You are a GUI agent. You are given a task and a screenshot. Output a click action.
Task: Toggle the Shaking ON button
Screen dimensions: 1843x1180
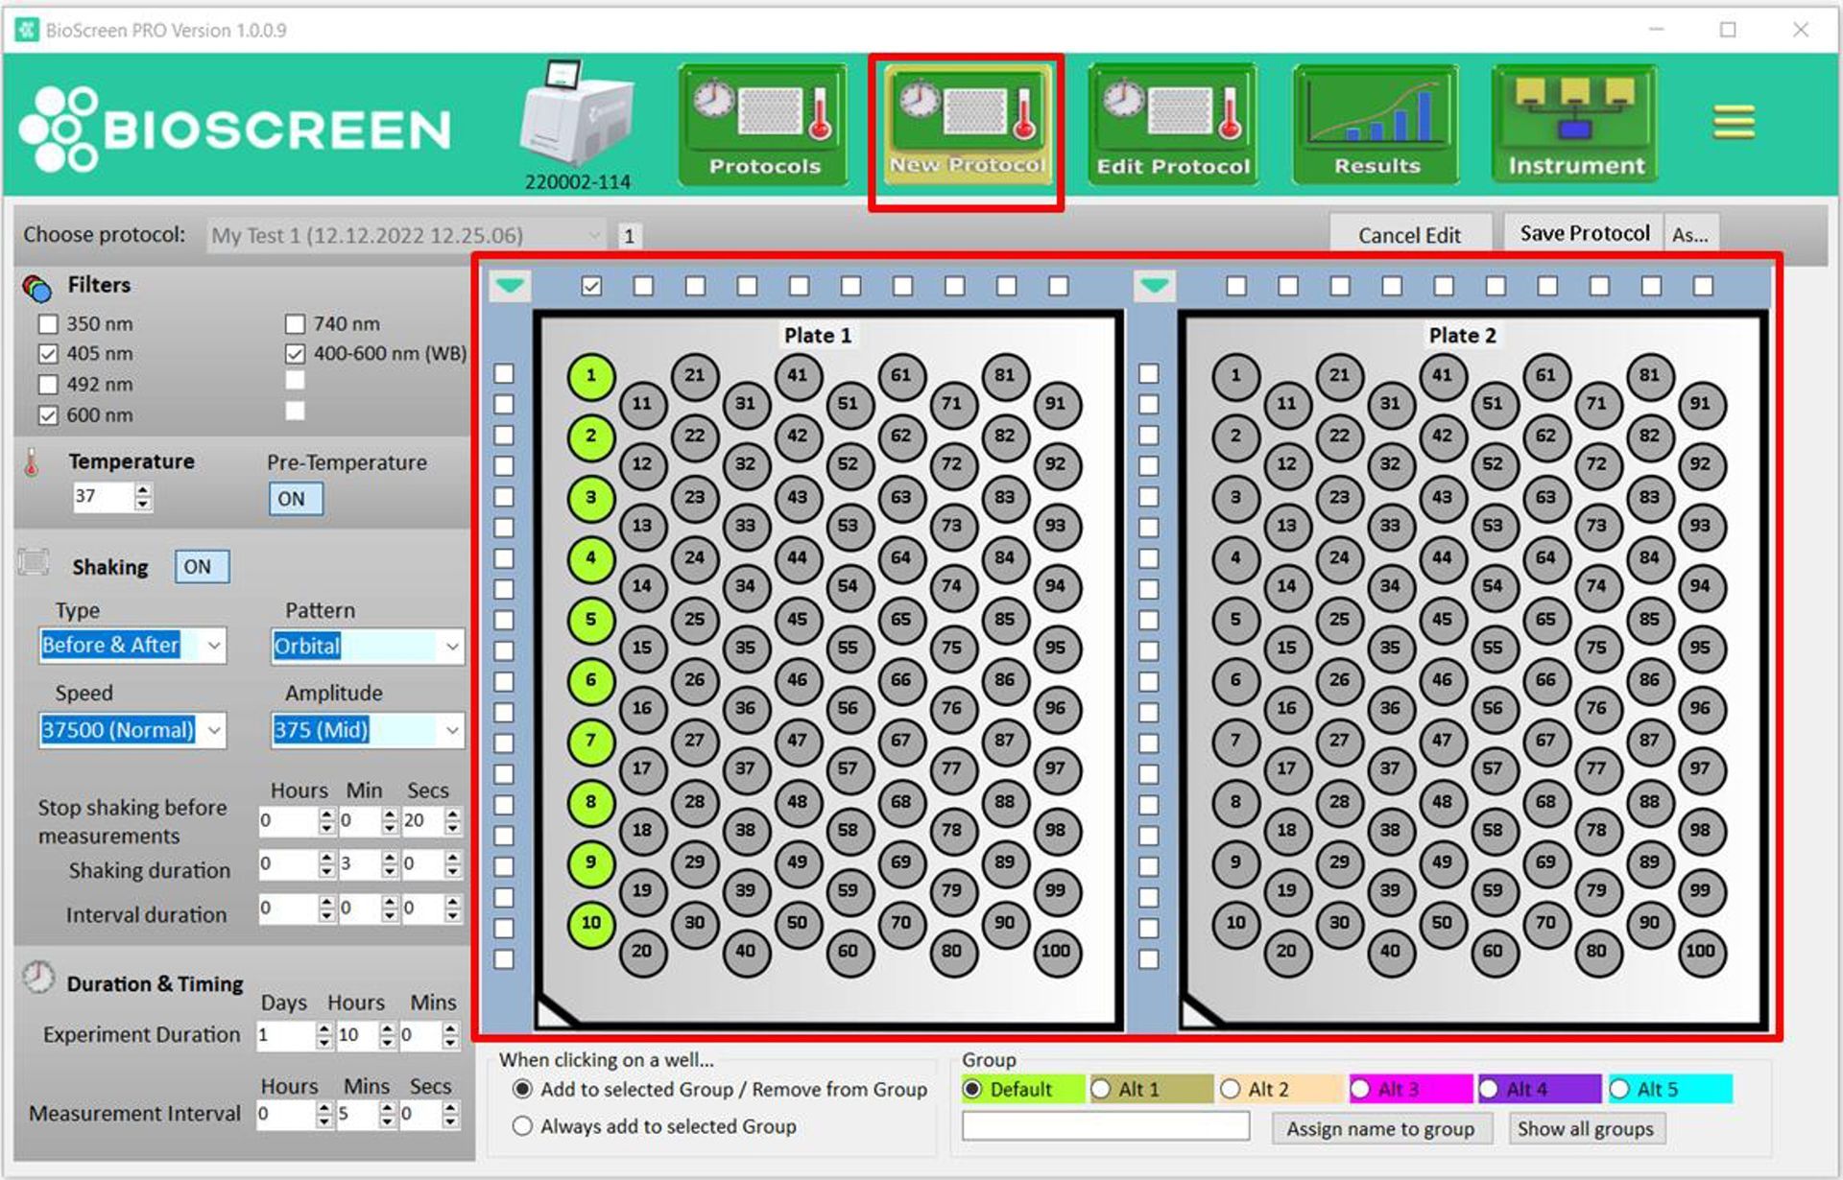point(201,567)
